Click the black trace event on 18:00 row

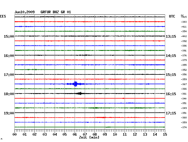[x=80, y=93]
